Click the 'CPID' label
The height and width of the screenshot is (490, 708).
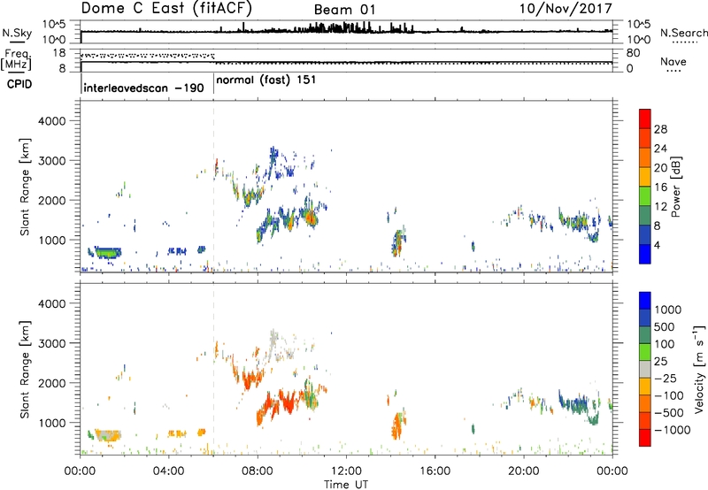[19, 84]
